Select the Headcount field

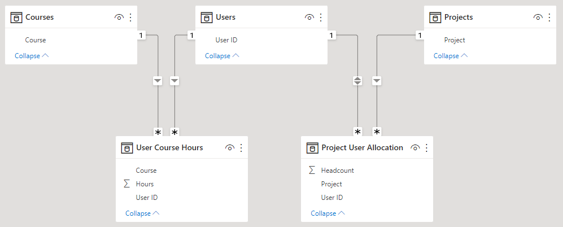pos(338,171)
